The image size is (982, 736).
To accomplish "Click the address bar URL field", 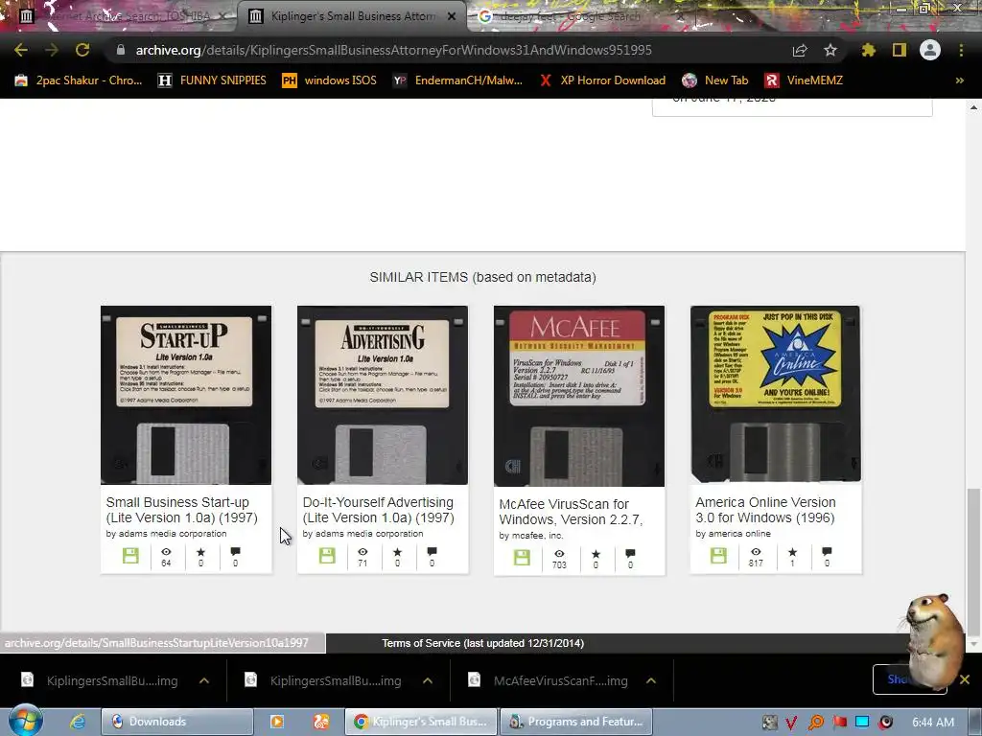I will click(393, 50).
